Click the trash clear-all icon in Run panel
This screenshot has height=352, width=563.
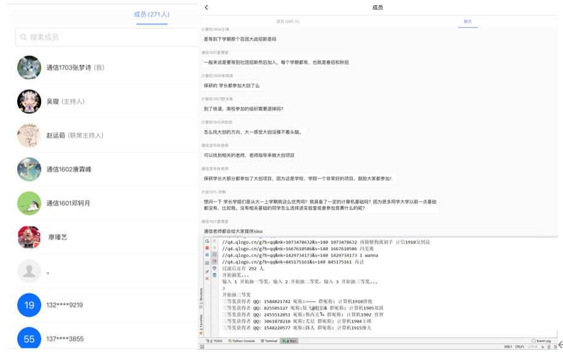[x=215, y=275]
